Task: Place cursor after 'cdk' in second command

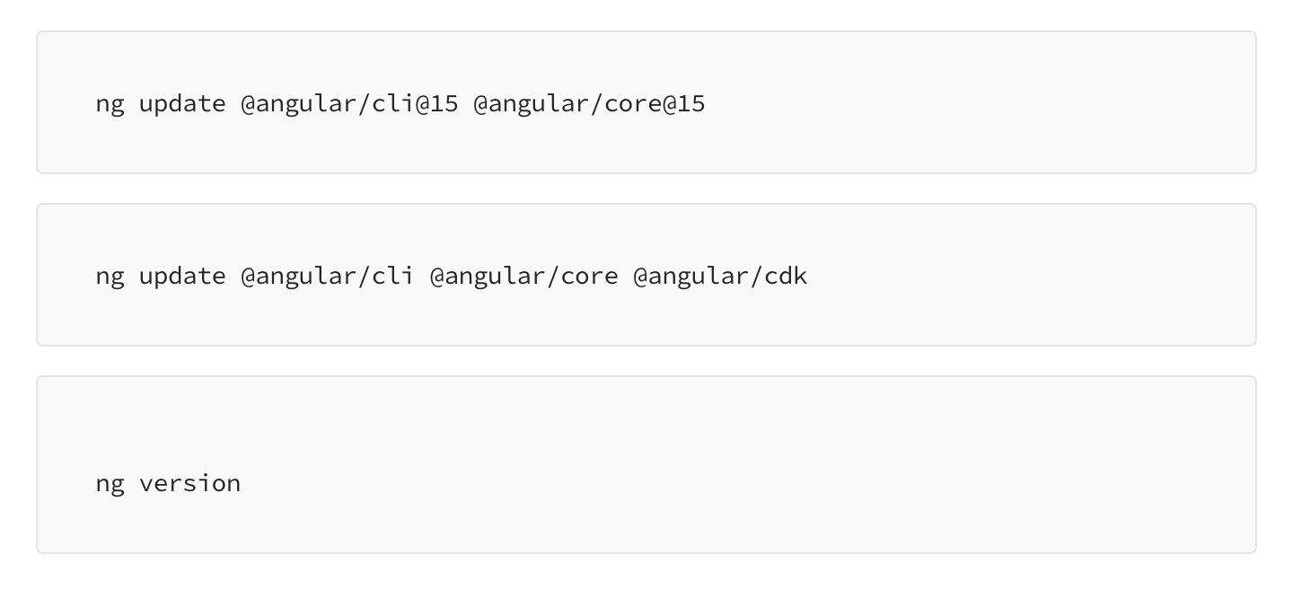Action: (x=809, y=277)
